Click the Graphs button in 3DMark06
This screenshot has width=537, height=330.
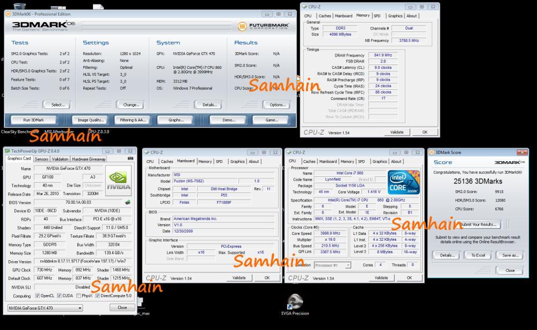[x=176, y=120]
